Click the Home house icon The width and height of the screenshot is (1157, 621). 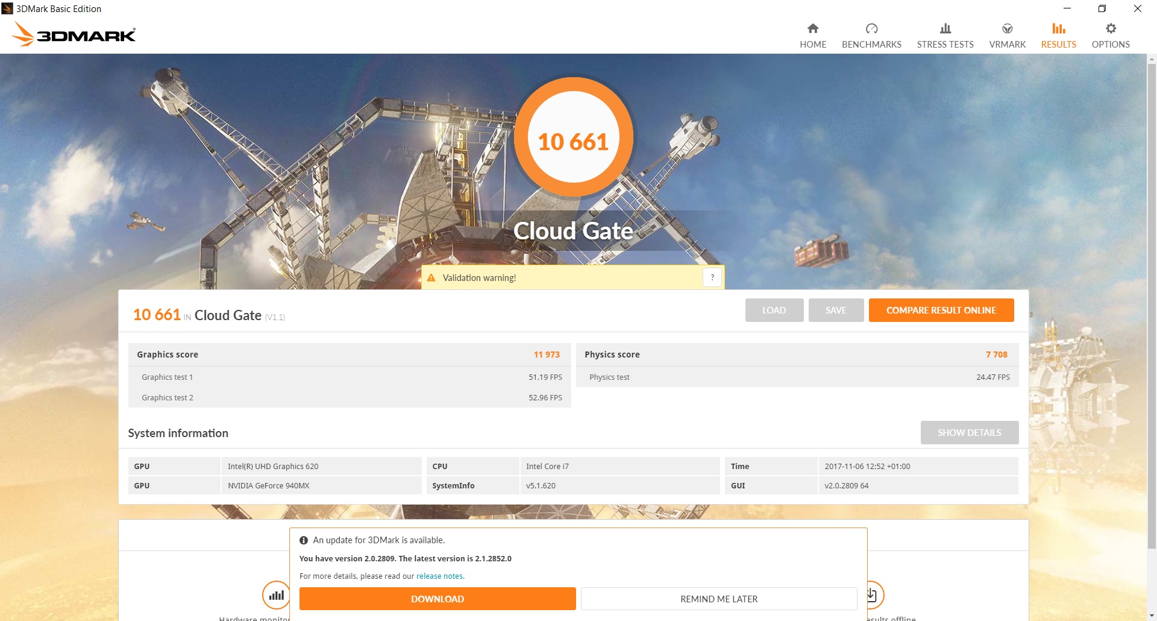point(813,28)
